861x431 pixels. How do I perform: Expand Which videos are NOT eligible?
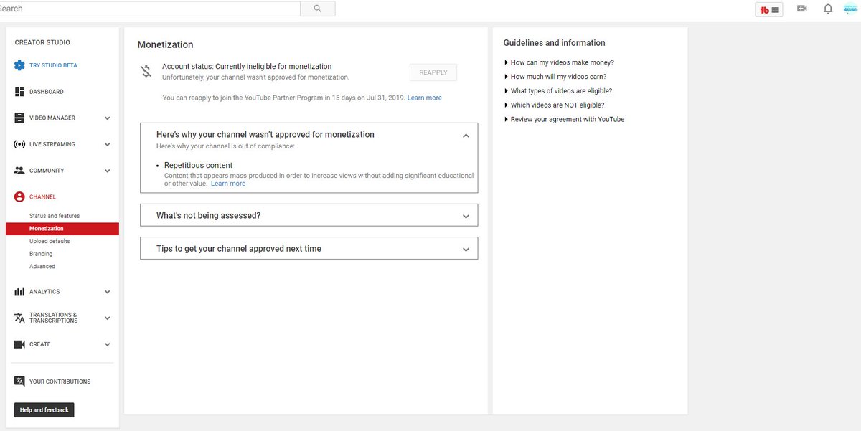click(555, 105)
